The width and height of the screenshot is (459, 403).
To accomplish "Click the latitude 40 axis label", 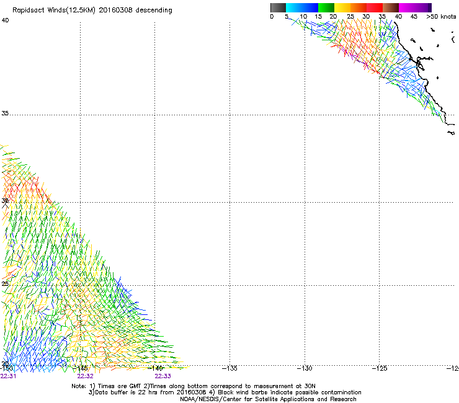I will (5, 20).
